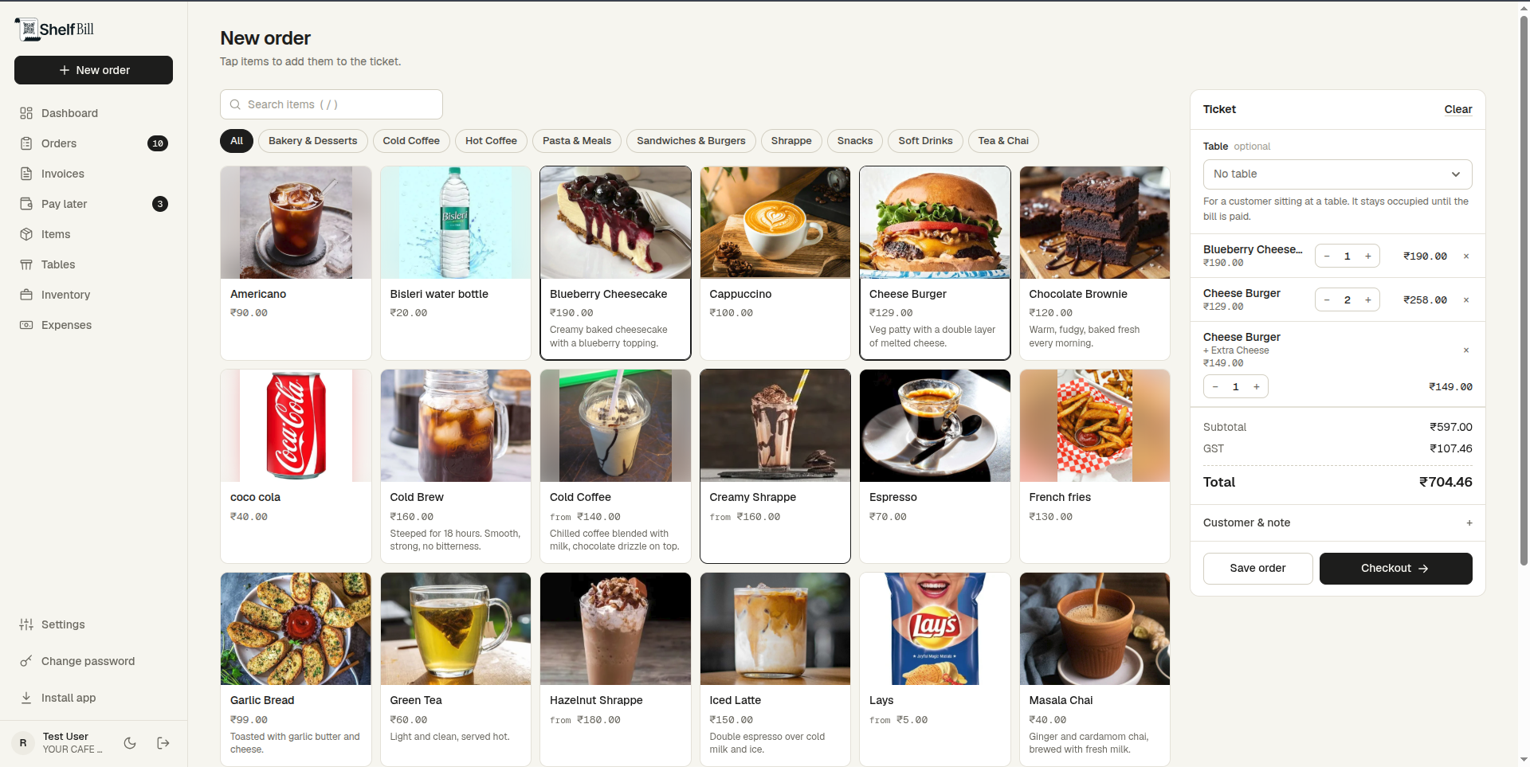1530x767 pixels.
Task: Decrease Blueberry Cheesecake quantity
Action: point(1327,256)
